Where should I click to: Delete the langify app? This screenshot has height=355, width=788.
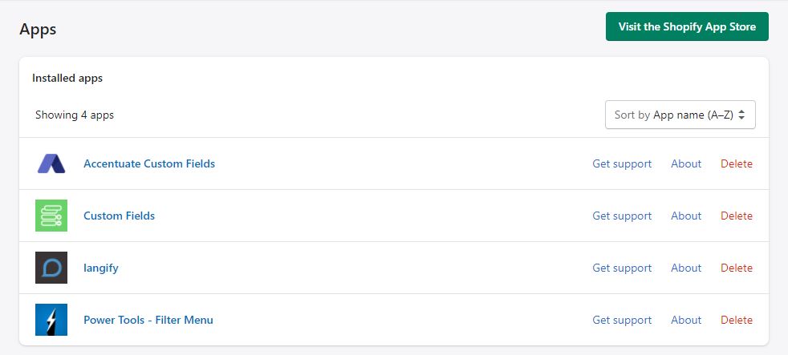737,268
